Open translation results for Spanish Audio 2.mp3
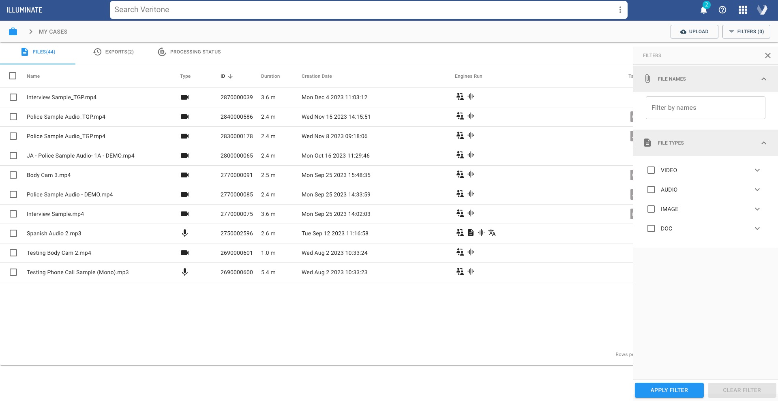The width and height of the screenshot is (778, 401). click(491, 233)
